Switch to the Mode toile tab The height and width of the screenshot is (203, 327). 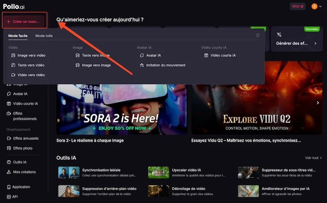(x=44, y=36)
